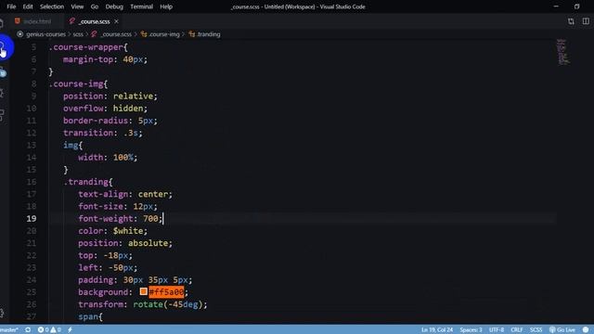This screenshot has width=594, height=334.
Task: Open the Edit menu
Action: 28,6
